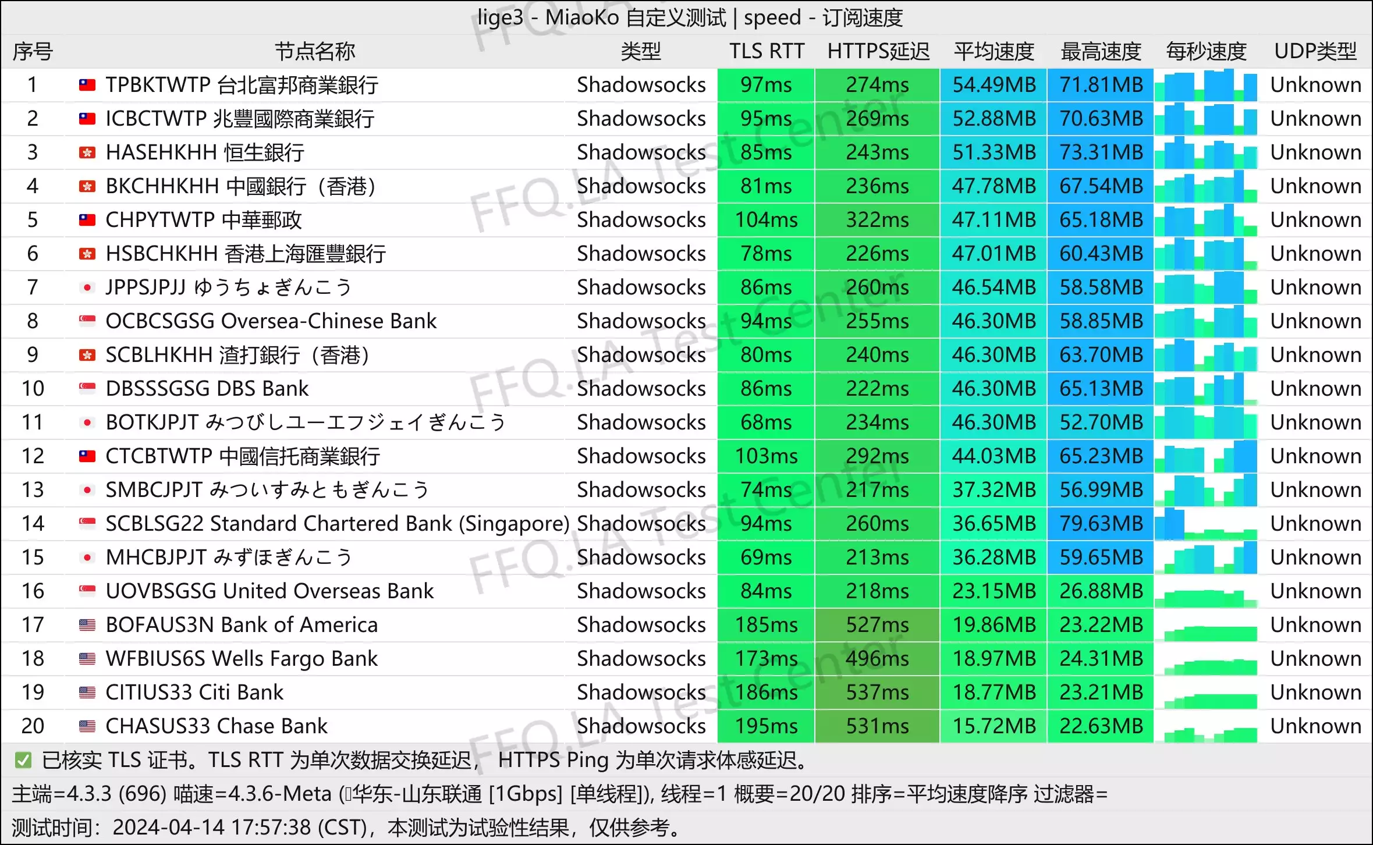Click the 节点名称 column header

click(x=314, y=51)
